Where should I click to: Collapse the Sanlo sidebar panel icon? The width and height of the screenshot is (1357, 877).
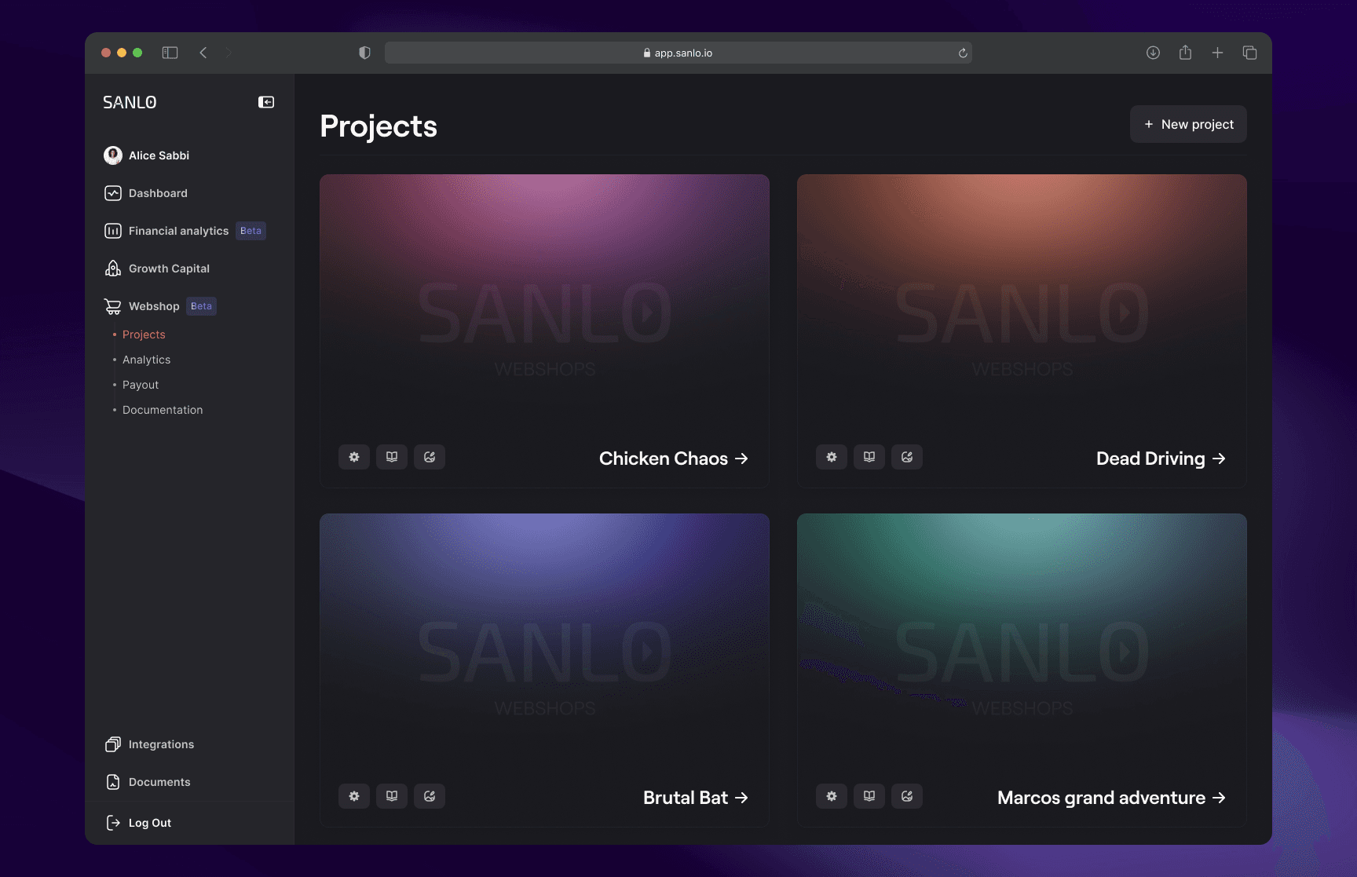coord(266,102)
